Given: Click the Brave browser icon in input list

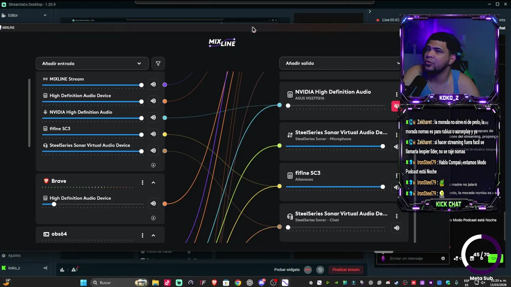Looking at the screenshot, I should point(46,181).
